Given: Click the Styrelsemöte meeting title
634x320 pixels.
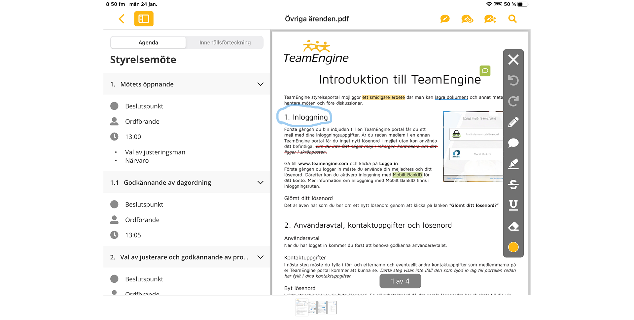Looking at the screenshot, I should tap(143, 60).
